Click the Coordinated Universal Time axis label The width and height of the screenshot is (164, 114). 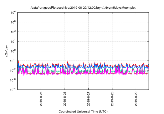click(x=83, y=111)
